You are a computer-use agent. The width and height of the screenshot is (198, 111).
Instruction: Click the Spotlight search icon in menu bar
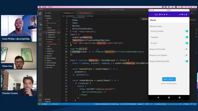point(189,7)
